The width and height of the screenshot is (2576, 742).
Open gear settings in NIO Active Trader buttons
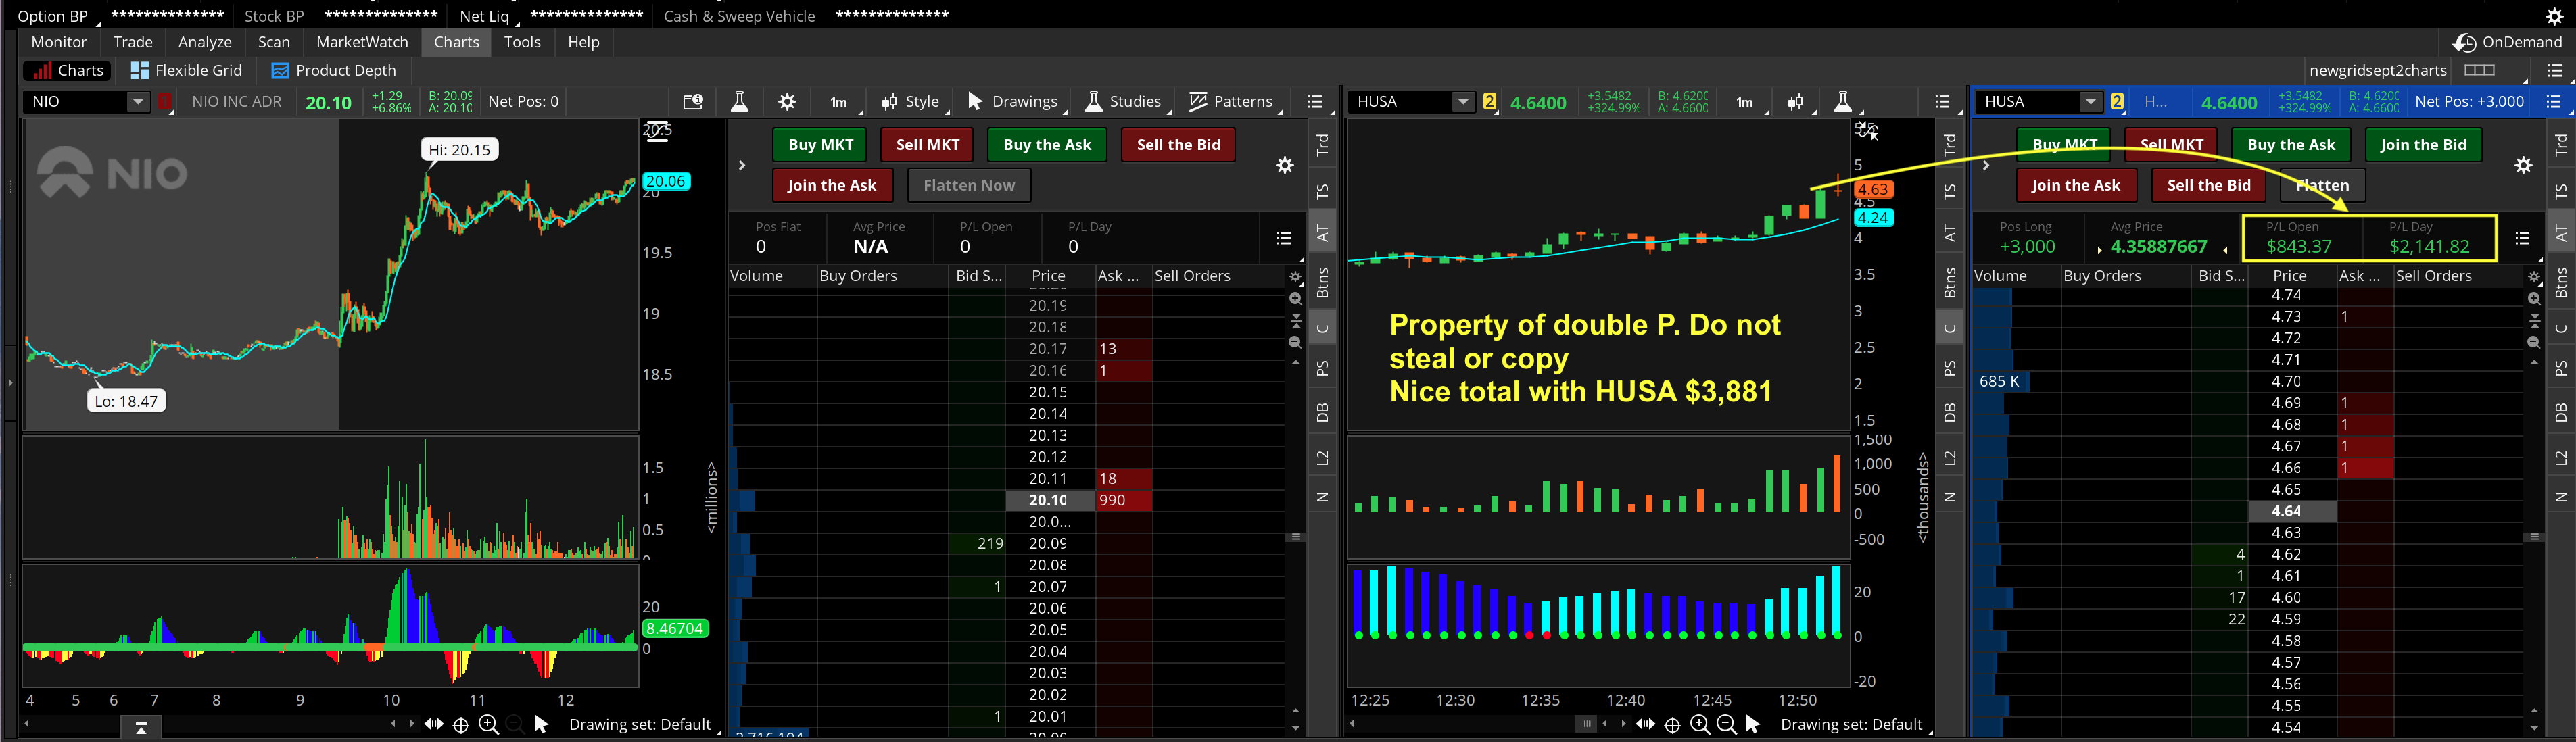[1285, 166]
